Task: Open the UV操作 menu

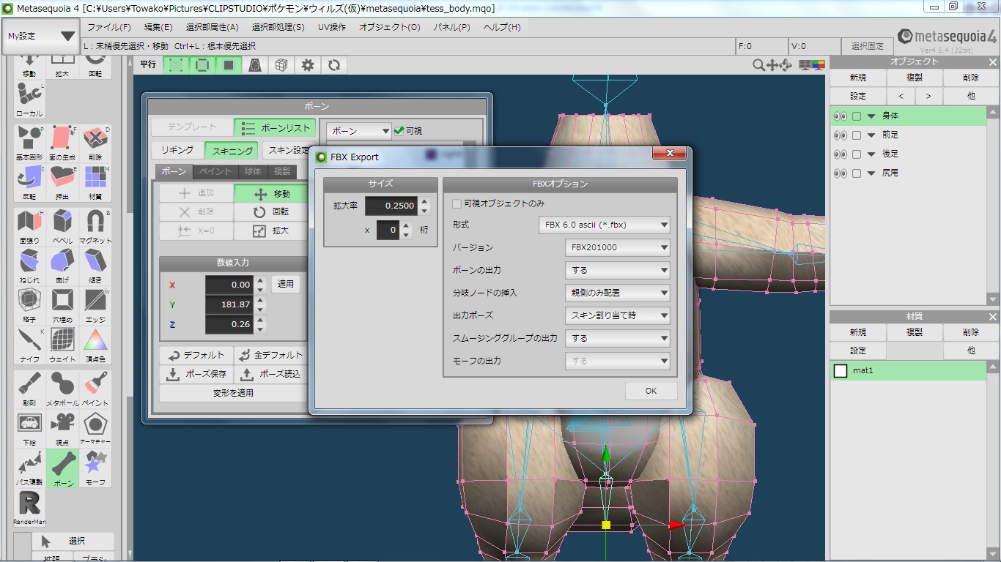Action: point(331,27)
